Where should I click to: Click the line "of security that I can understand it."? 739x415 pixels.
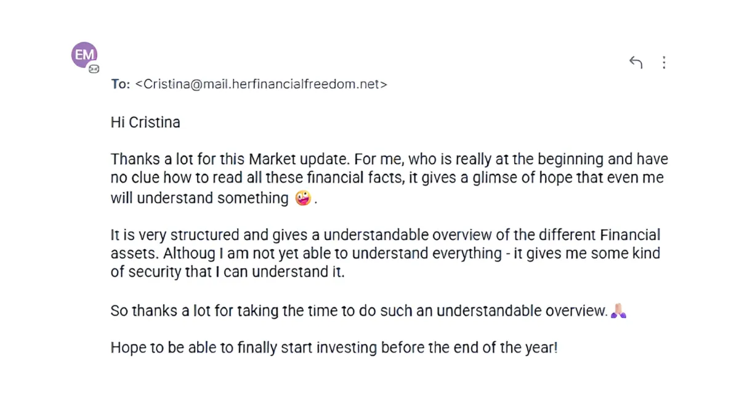pos(227,272)
